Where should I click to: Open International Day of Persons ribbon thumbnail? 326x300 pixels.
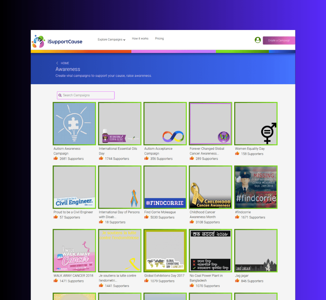pos(120,187)
